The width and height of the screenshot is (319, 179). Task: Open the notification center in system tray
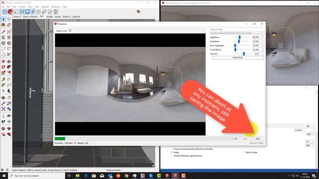[x=315, y=176]
